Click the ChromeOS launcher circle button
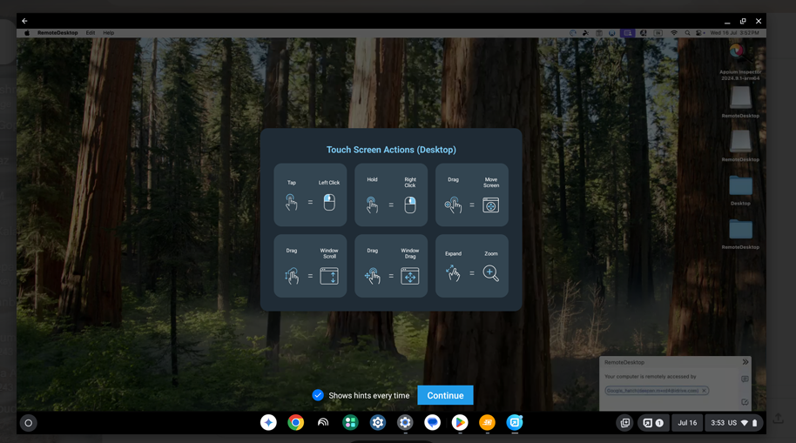The height and width of the screenshot is (443, 796). click(29, 423)
